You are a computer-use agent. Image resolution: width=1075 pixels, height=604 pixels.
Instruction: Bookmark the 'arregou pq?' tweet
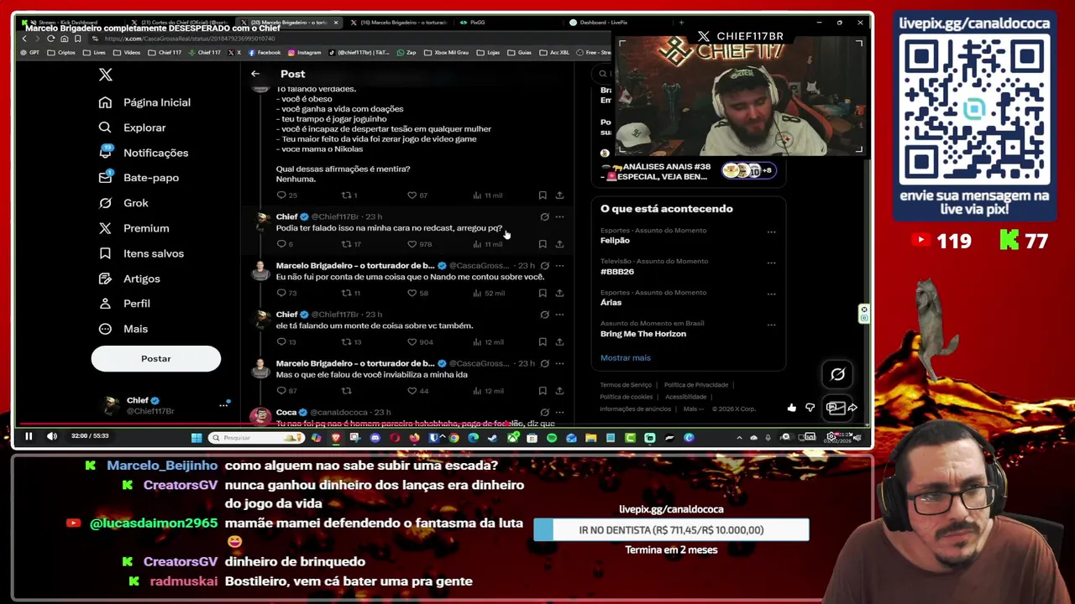coord(543,244)
